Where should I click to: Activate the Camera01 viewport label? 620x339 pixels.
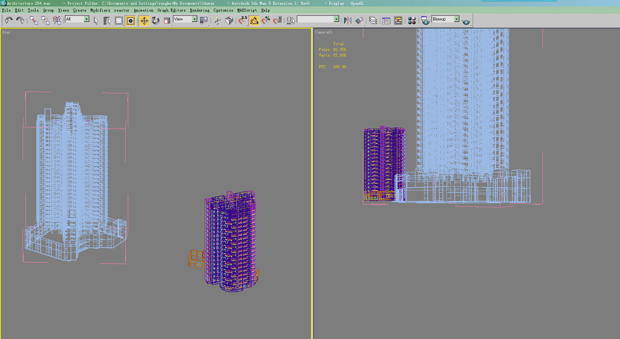tap(324, 32)
